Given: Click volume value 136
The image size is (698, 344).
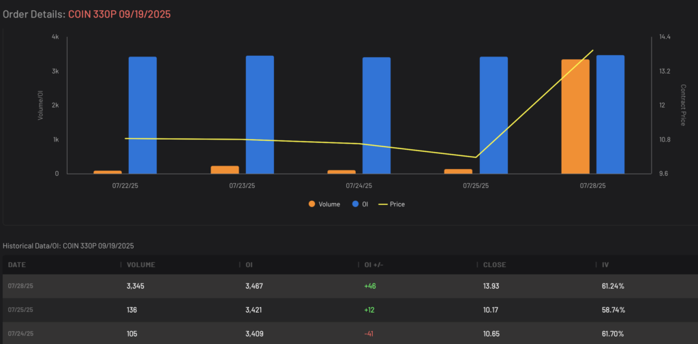Looking at the screenshot, I should [x=132, y=310].
